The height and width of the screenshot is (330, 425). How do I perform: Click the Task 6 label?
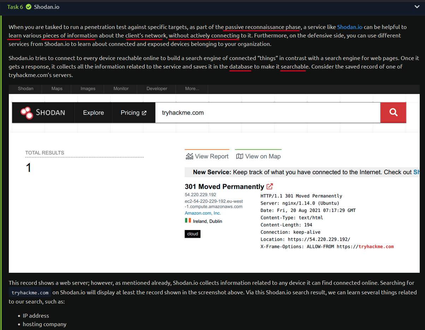pyautogui.click(x=15, y=7)
